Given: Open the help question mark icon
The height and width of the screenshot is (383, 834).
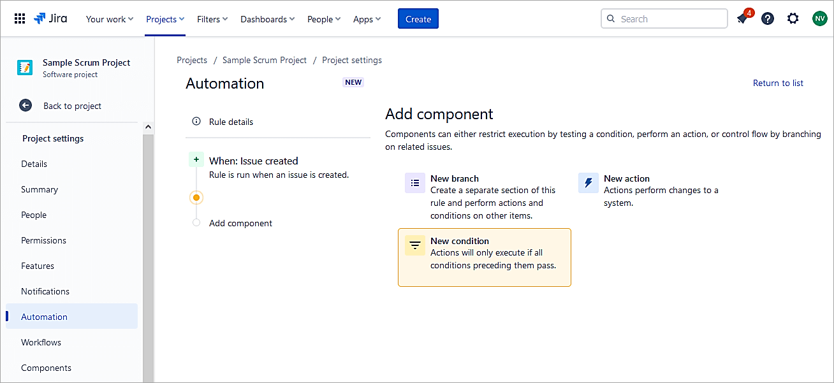Looking at the screenshot, I should coord(768,18).
